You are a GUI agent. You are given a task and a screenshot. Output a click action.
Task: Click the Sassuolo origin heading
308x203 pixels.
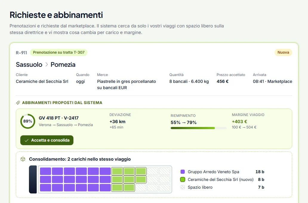[x=29, y=64]
